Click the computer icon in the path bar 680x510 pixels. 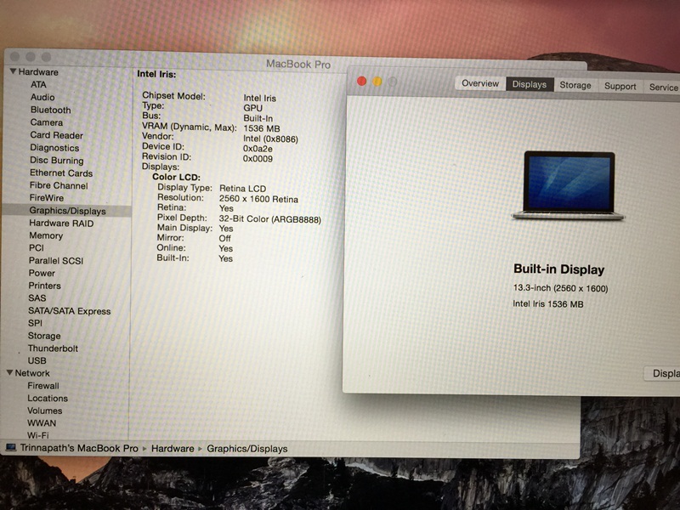(10, 447)
